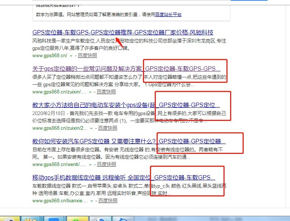Open result 教你如何安装汽车GPS定位器,又需要注意什么

129,141
